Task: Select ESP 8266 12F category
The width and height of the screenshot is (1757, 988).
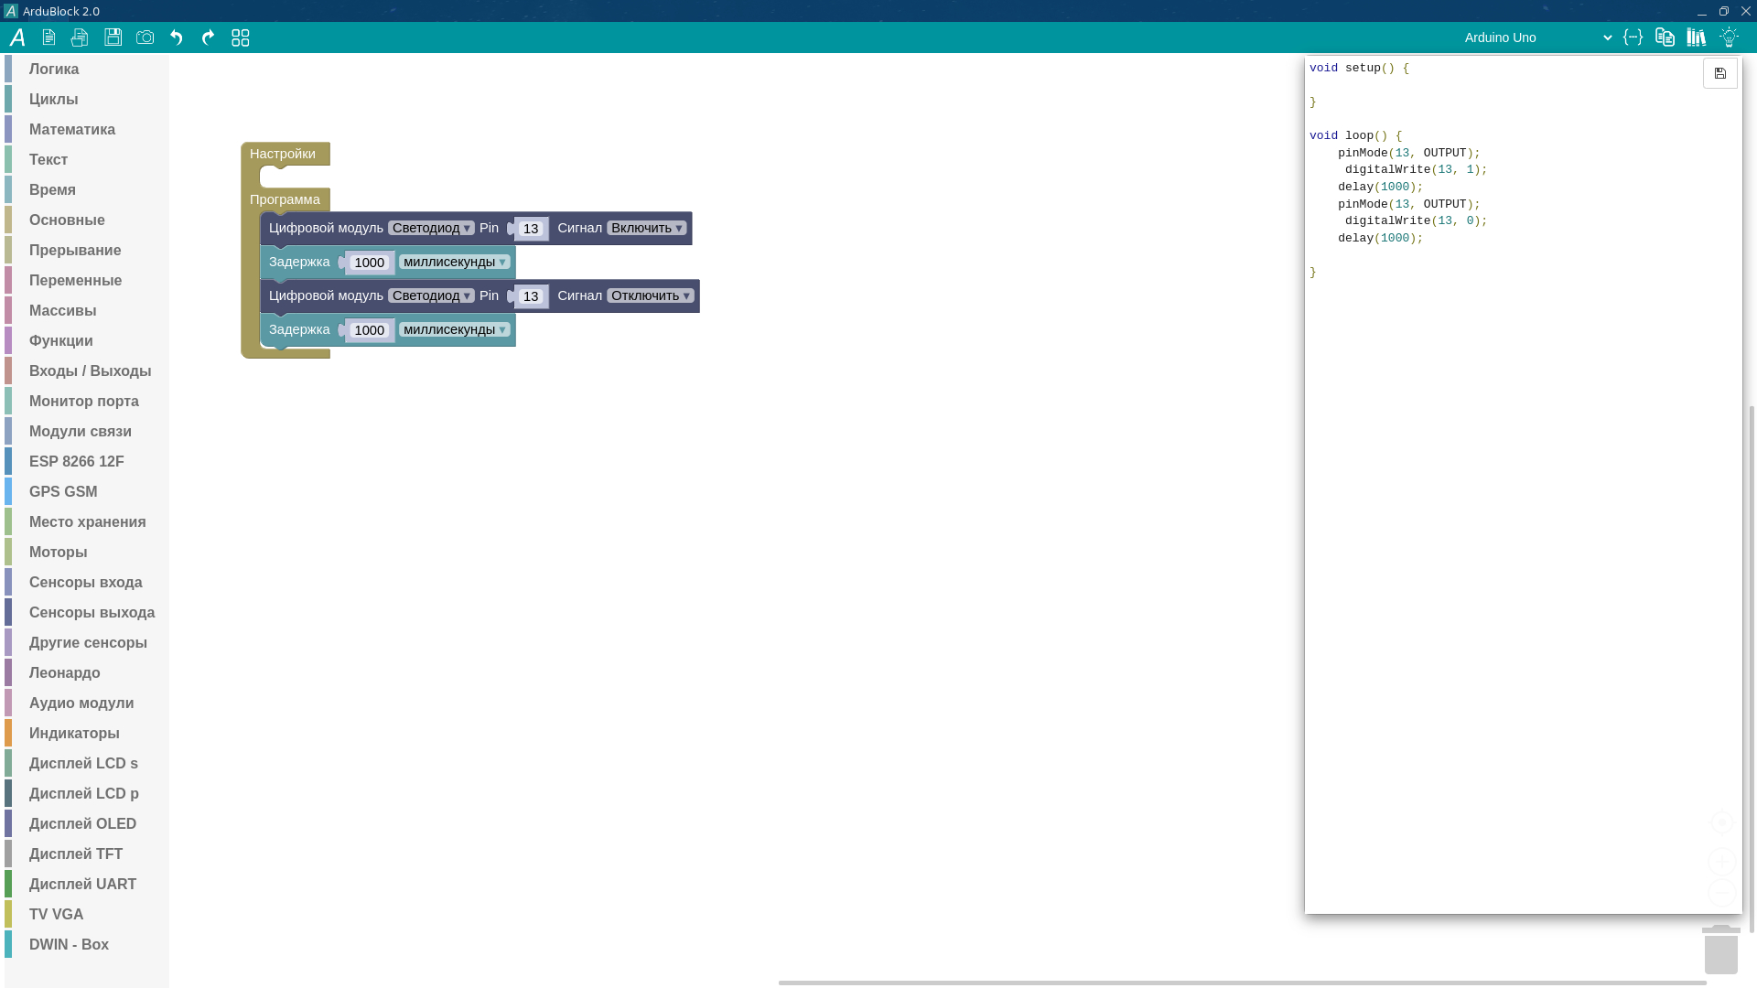Action: 86,461
